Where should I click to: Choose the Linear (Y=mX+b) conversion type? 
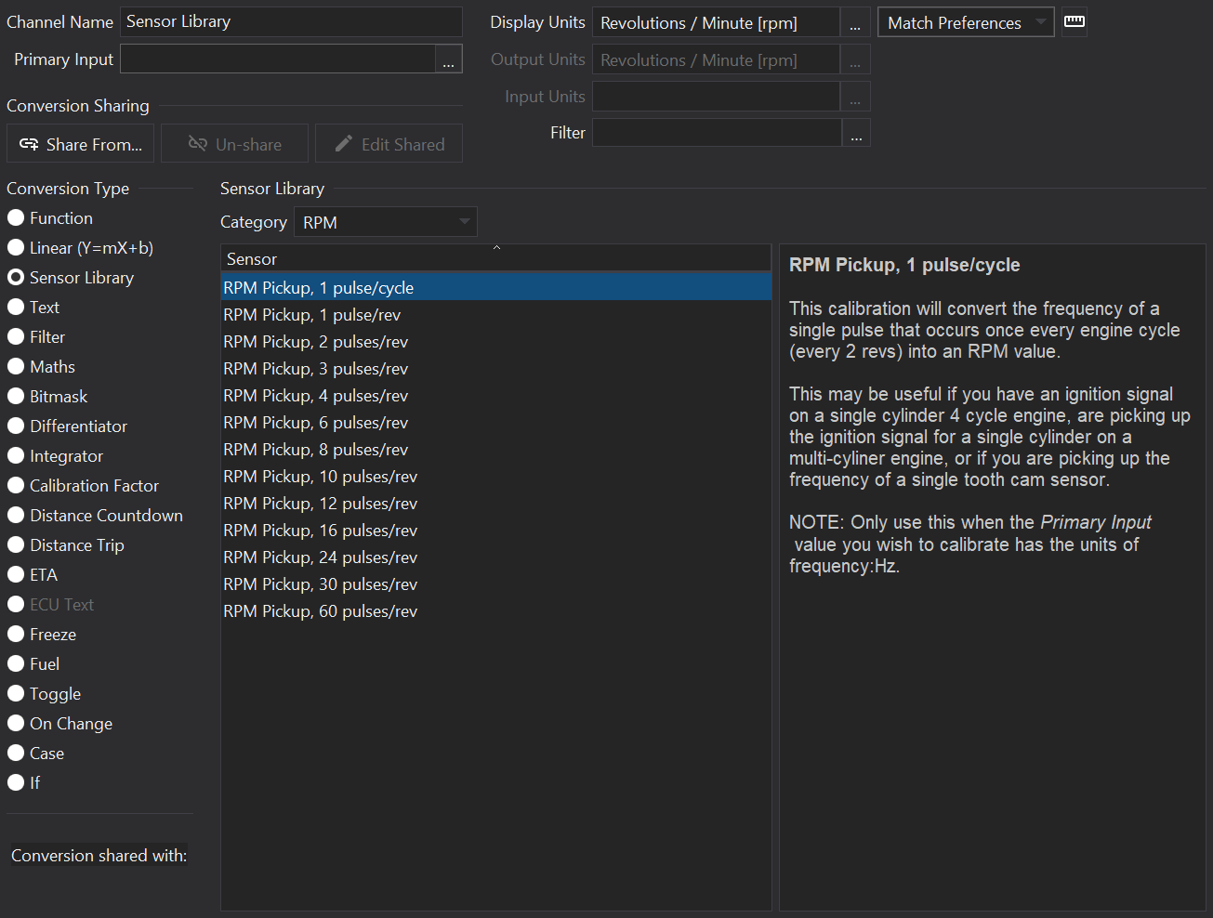(x=16, y=248)
